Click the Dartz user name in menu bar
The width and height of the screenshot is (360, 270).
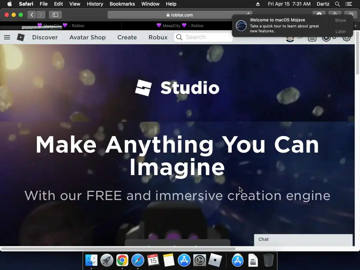click(x=323, y=4)
